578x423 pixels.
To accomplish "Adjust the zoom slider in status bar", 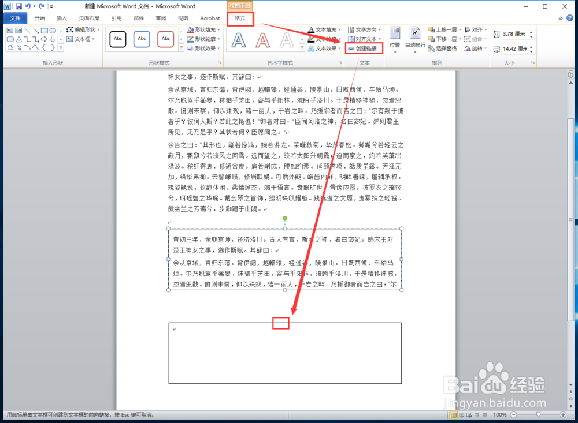I will click(539, 415).
